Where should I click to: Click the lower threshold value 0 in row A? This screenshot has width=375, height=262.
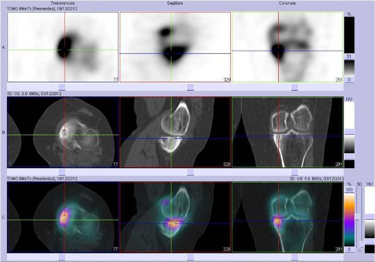[x=349, y=80]
